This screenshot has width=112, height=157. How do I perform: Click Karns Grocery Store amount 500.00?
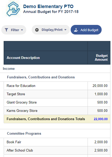click(102, 111)
